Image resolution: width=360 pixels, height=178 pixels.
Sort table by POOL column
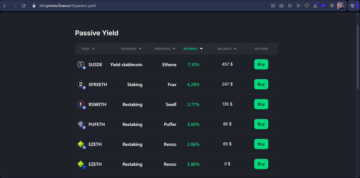pyautogui.click(x=88, y=49)
